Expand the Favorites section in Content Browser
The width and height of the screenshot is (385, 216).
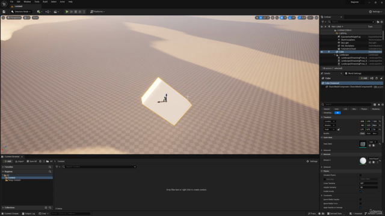point(3,167)
